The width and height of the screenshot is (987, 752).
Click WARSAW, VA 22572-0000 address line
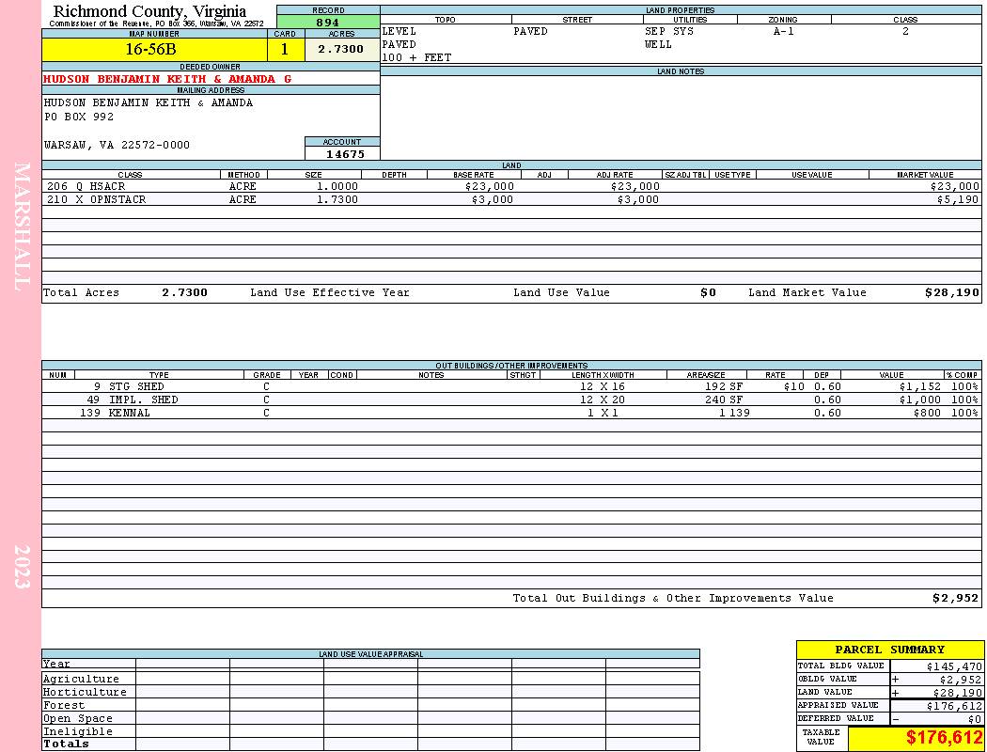click(x=117, y=146)
